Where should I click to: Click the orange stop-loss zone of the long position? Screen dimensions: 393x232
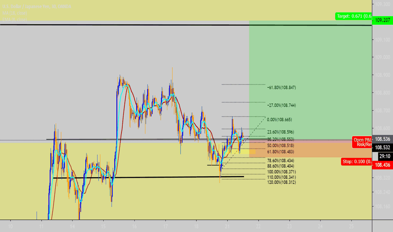pyautogui.click(x=310, y=149)
